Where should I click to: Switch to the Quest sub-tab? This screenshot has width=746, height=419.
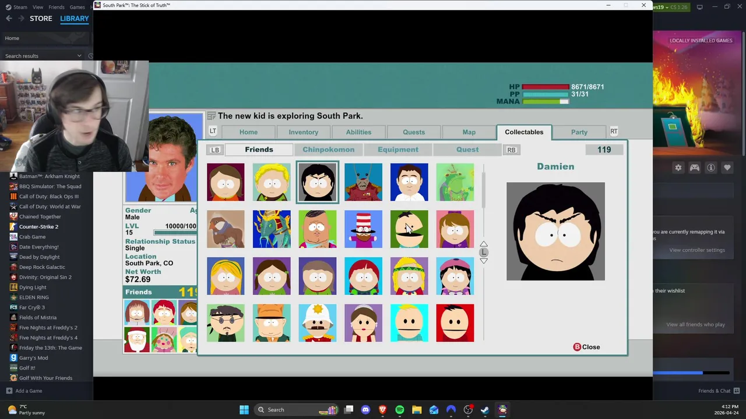point(467,150)
